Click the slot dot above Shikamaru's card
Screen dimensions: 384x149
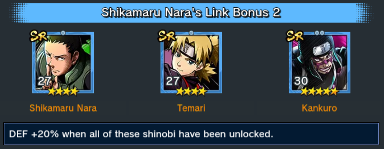coord(63,33)
